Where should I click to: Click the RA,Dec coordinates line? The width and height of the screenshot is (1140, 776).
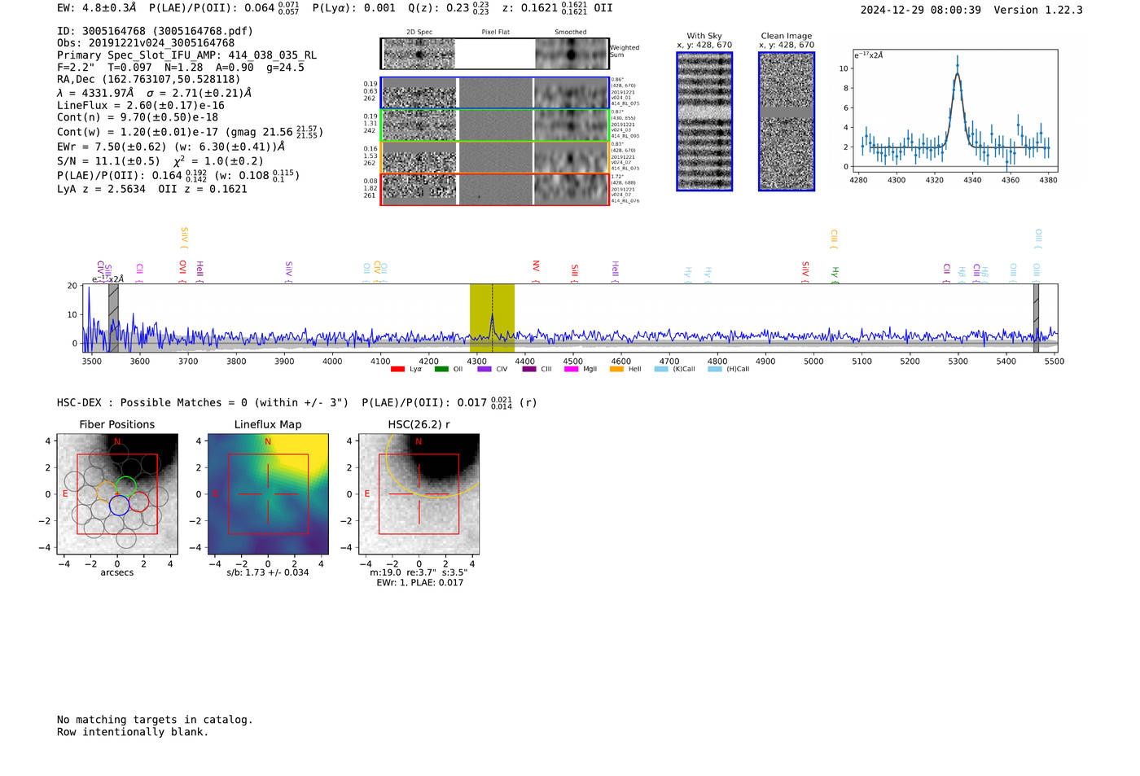point(149,79)
